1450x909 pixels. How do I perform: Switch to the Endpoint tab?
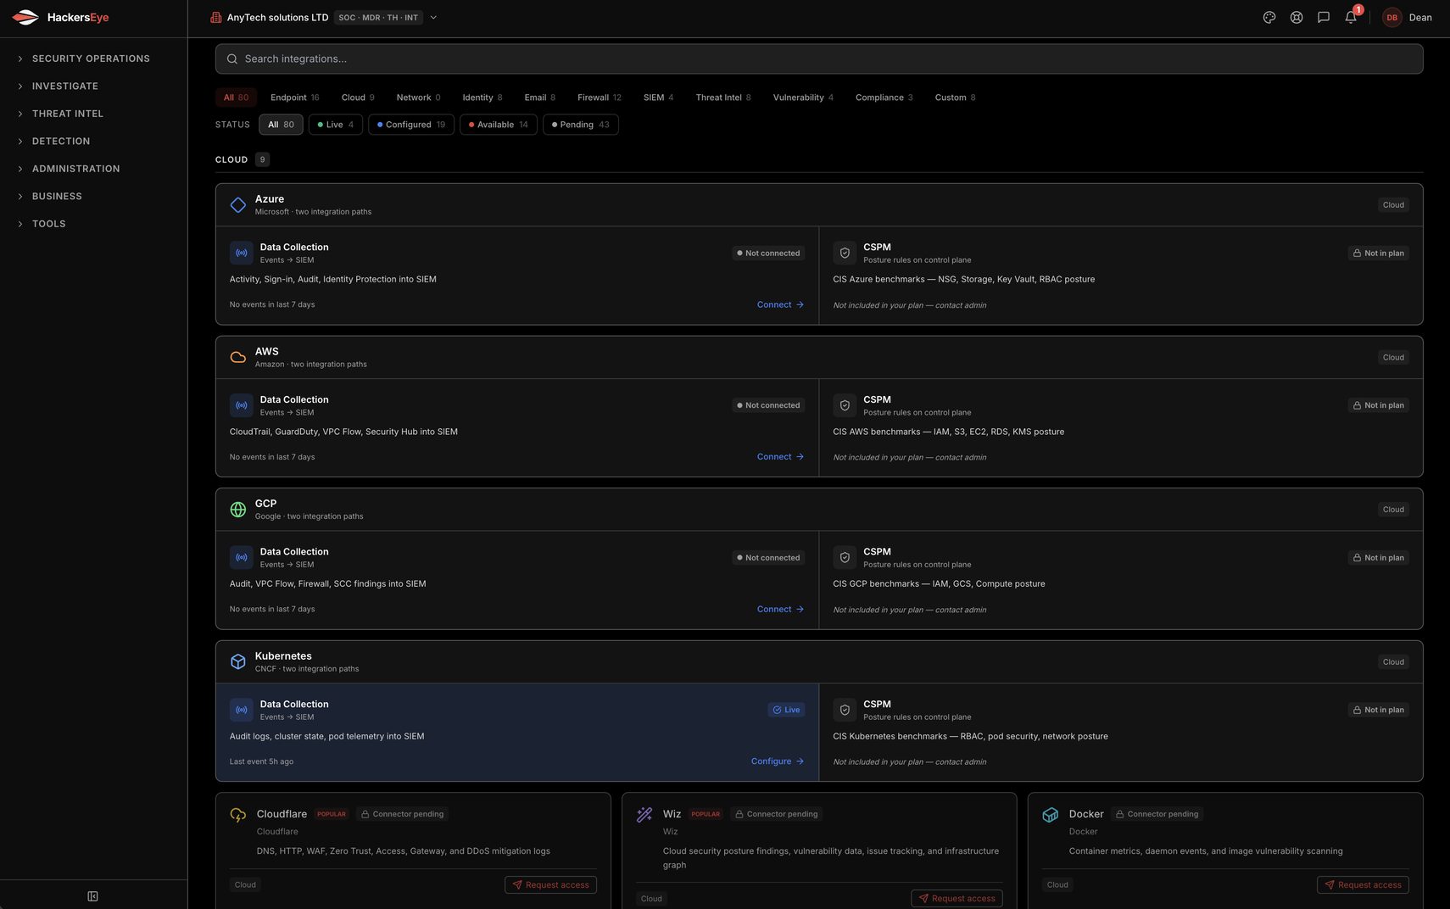click(x=295, y=98)
